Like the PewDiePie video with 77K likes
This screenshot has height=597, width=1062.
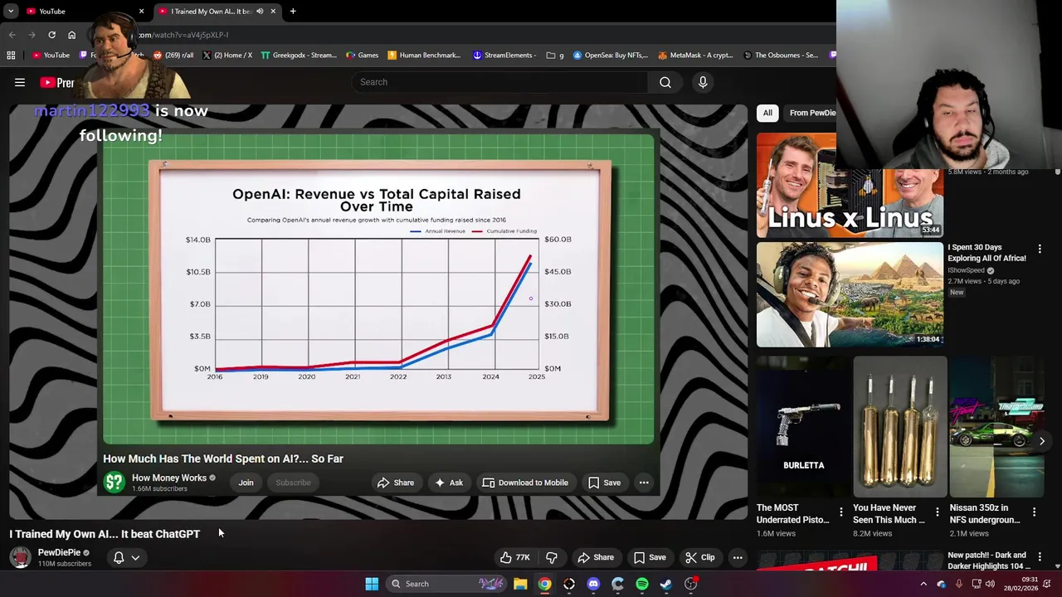514,557
